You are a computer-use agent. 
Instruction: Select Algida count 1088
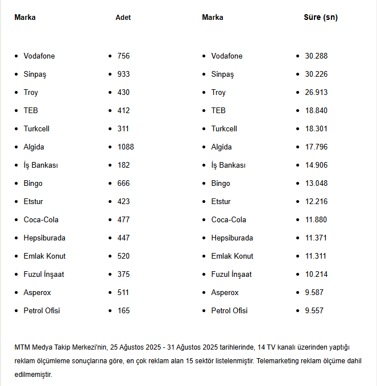[x=126, y=147]
